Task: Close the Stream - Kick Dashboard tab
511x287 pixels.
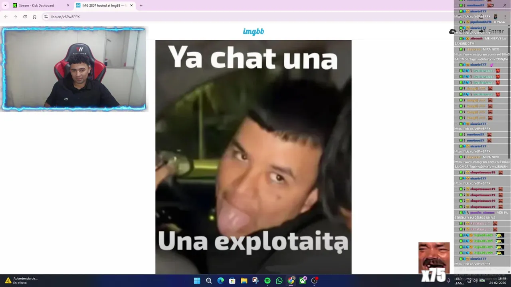Action: 68,6
